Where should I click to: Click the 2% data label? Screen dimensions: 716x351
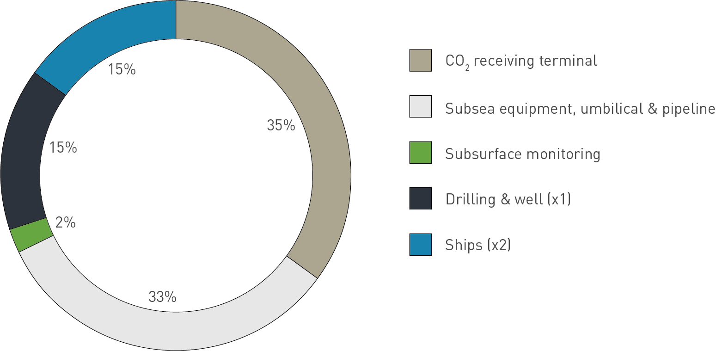65,223
